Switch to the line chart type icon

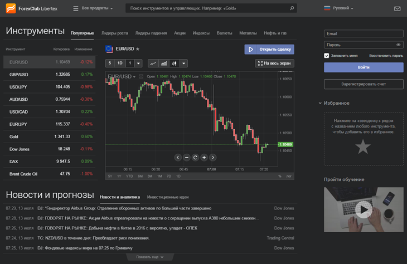tap(152, 63)
